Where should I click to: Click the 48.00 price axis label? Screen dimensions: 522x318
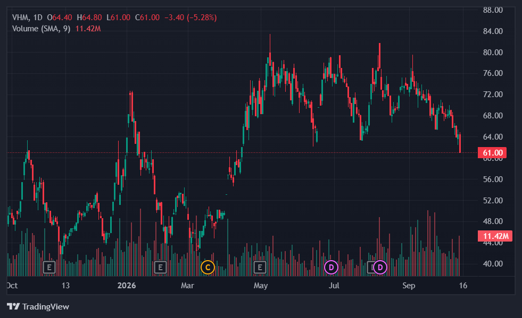point(493,221)
